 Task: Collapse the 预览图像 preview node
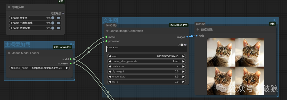pyautogui.click(x=198, y=29)
